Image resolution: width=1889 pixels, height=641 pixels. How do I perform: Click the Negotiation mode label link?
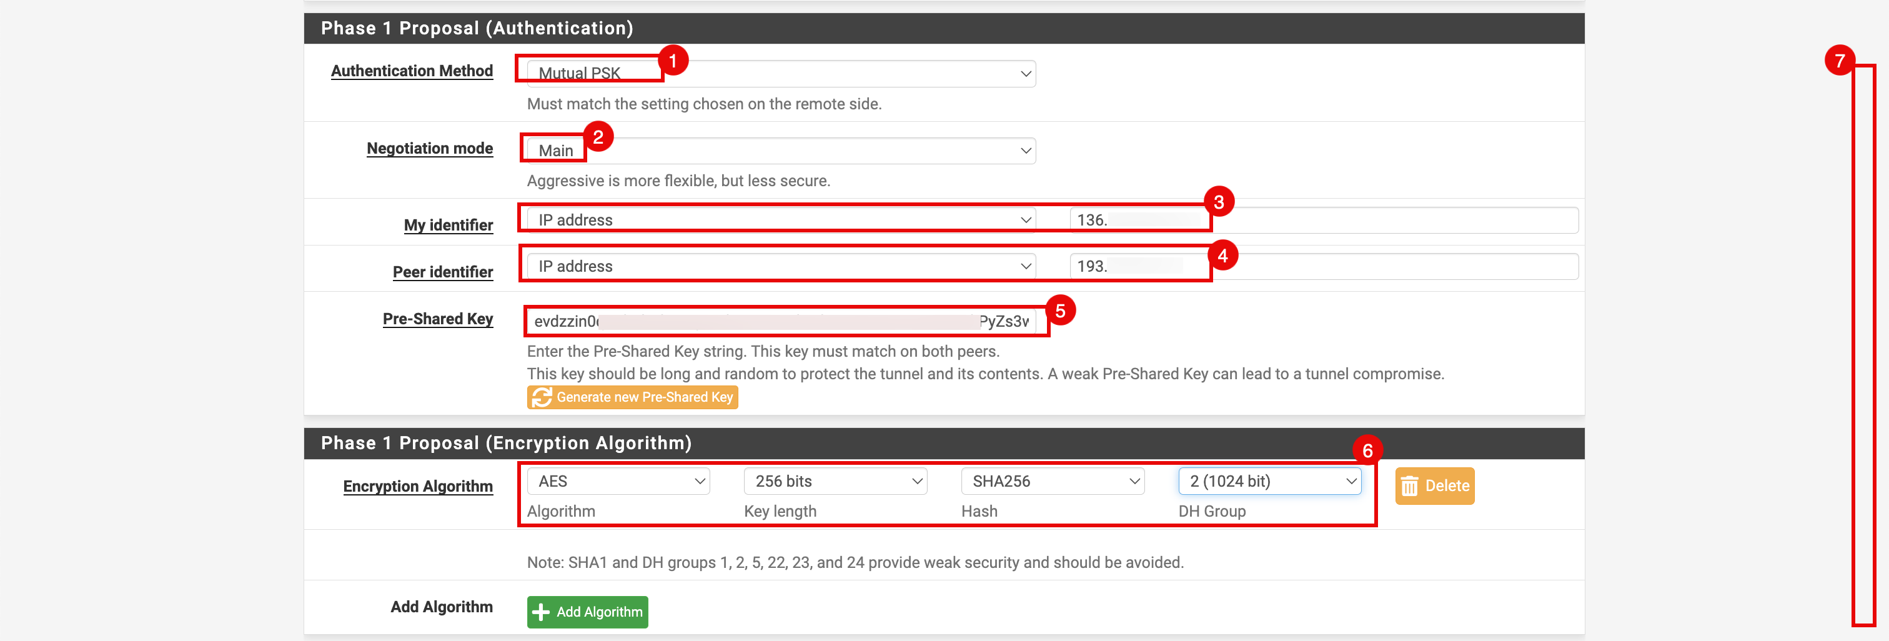(429, 149)
